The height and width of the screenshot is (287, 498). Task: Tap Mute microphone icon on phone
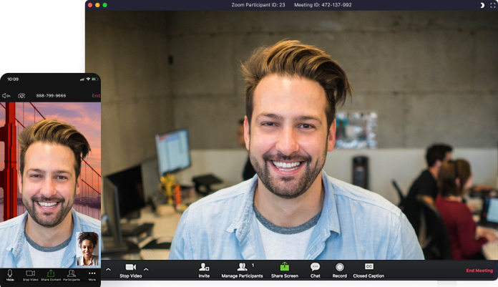click(x=10, y=273)
